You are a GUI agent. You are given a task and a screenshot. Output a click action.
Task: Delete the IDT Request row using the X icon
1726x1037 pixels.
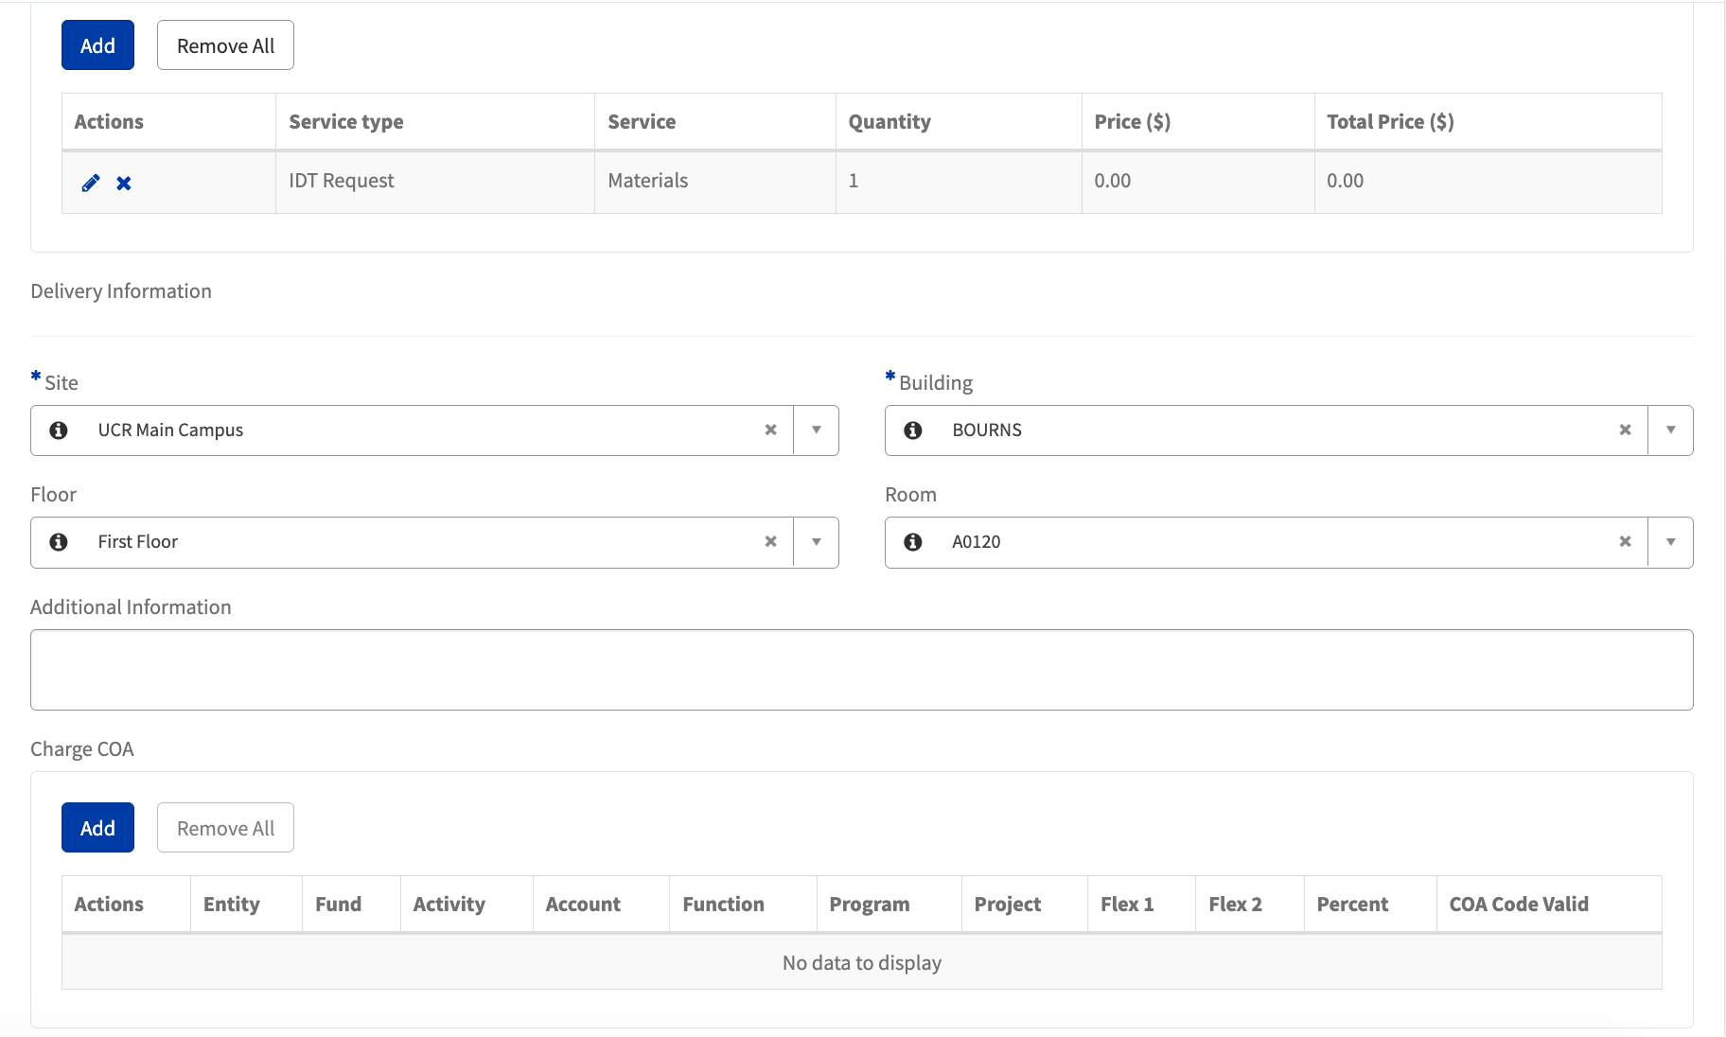click(x=123, y=183)
